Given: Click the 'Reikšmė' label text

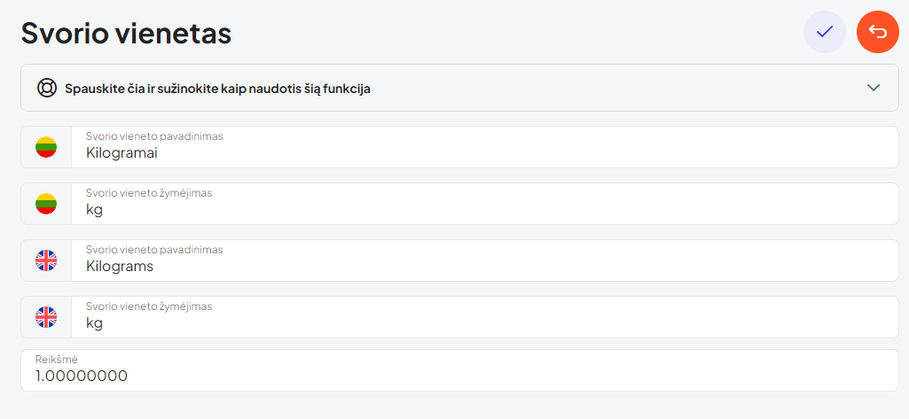Looking at the screenshot, I should click(57, 359).
